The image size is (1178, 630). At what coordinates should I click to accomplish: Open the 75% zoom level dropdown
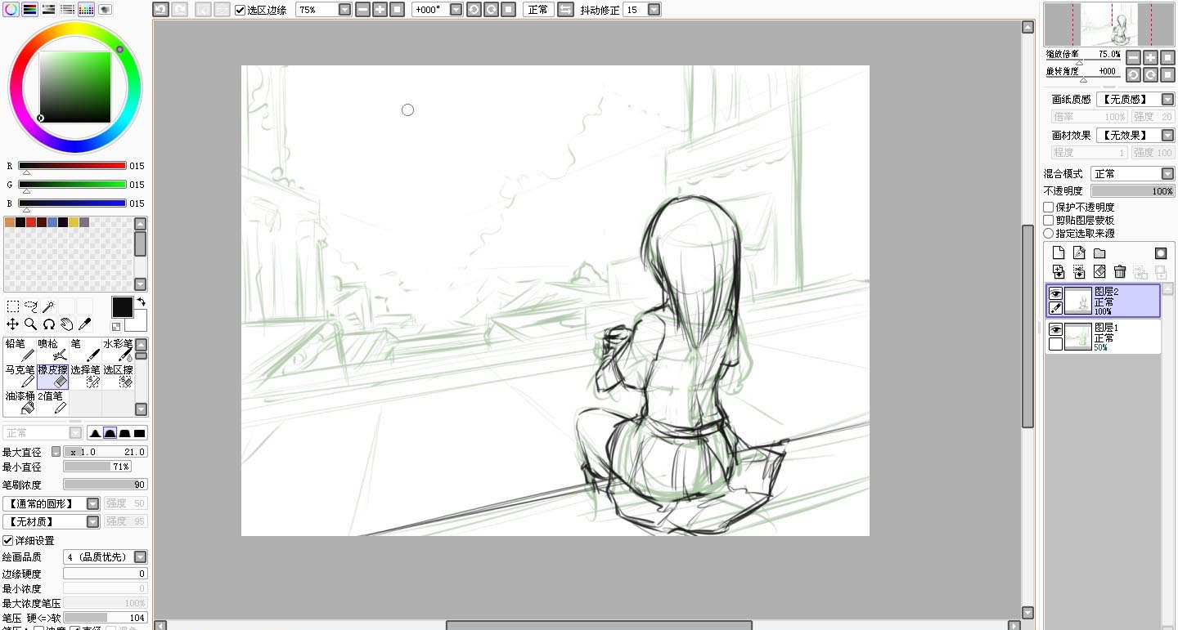[344, 10]
